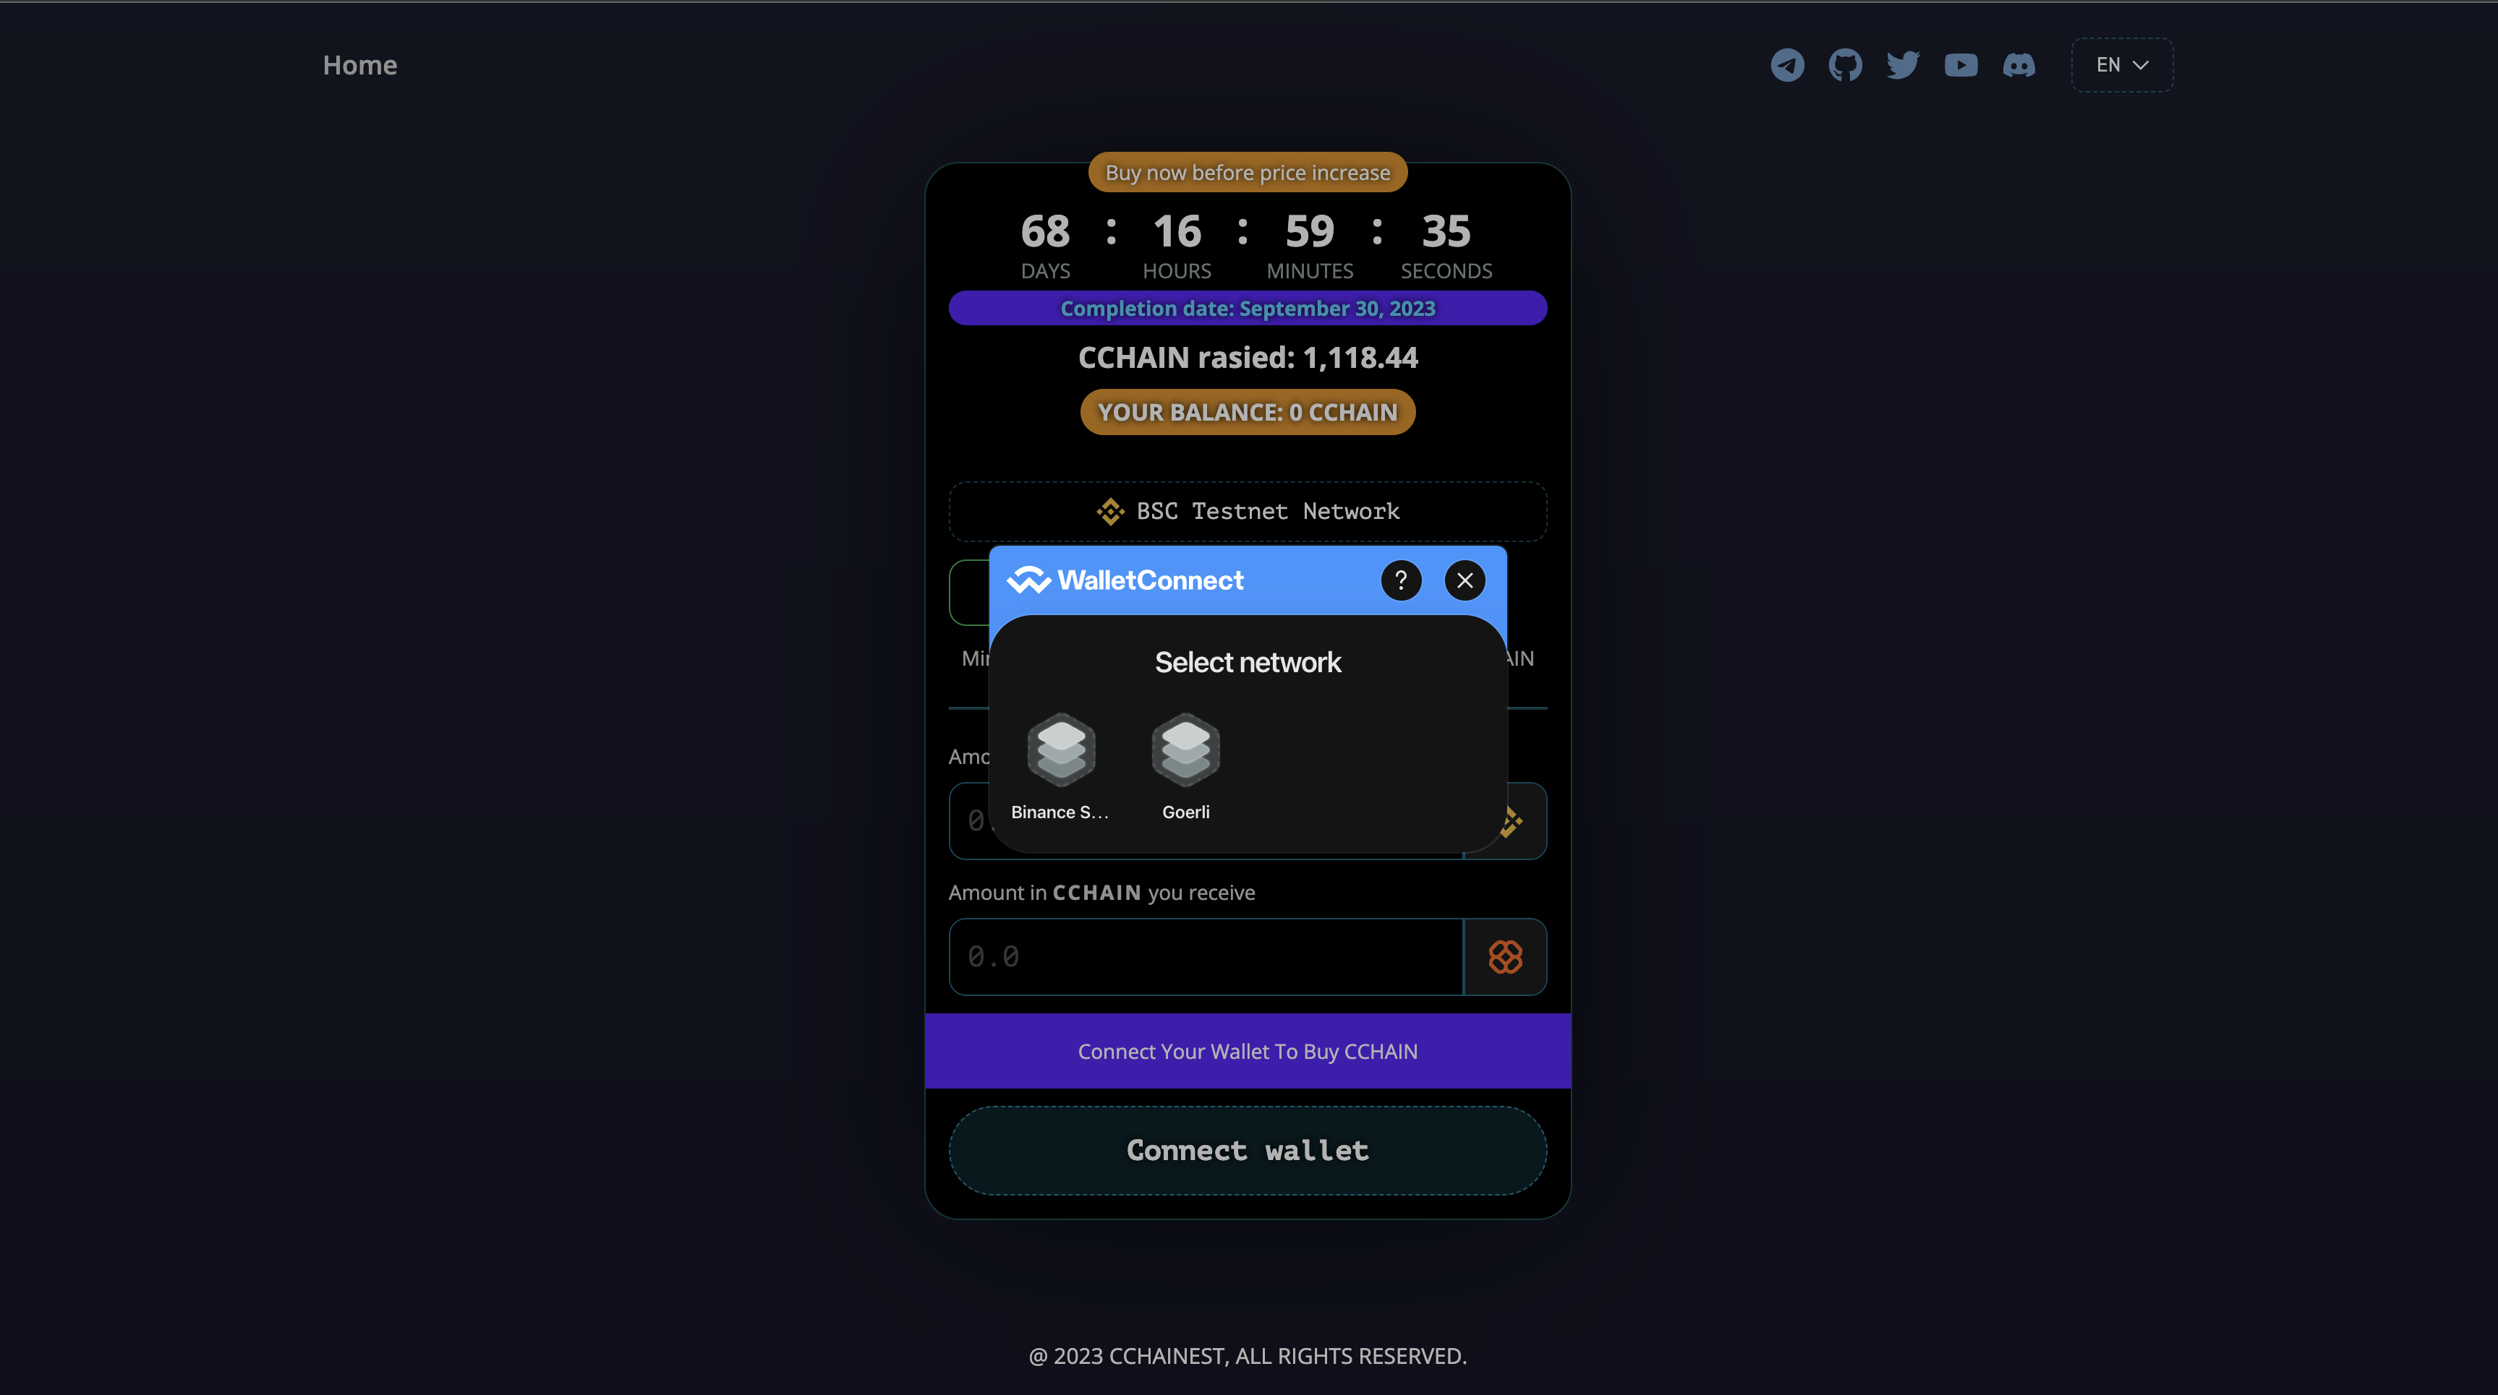The height and width of the screenshot is (1395, 2498).
Task: Navigate to Home menu item
Action: pos(359,65)
